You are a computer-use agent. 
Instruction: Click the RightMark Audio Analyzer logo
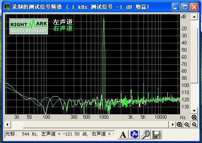[29, 26]
